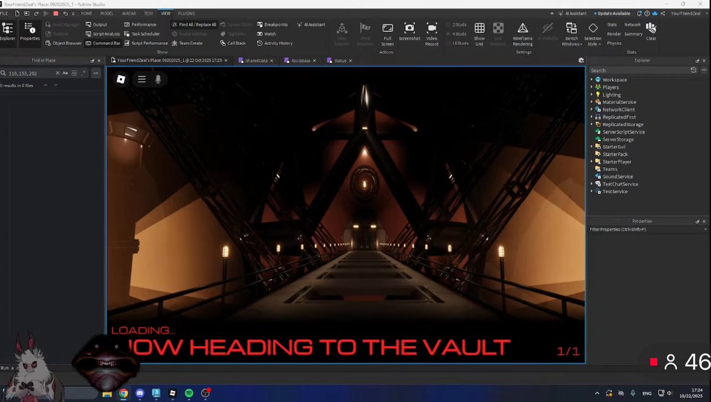Toggle Physics stats
The image size is (711, 402).
tap(614, 43)
